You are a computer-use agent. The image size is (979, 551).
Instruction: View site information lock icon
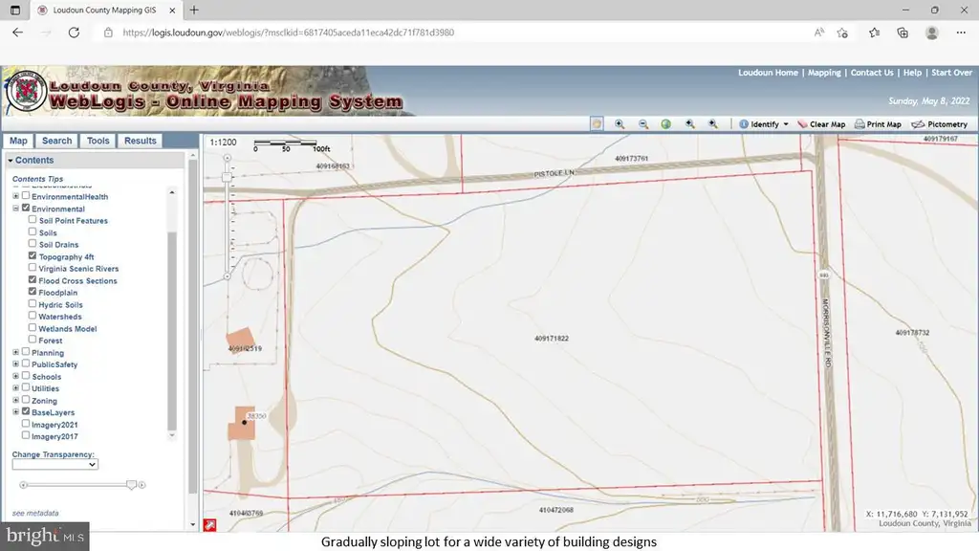point(108,33)
